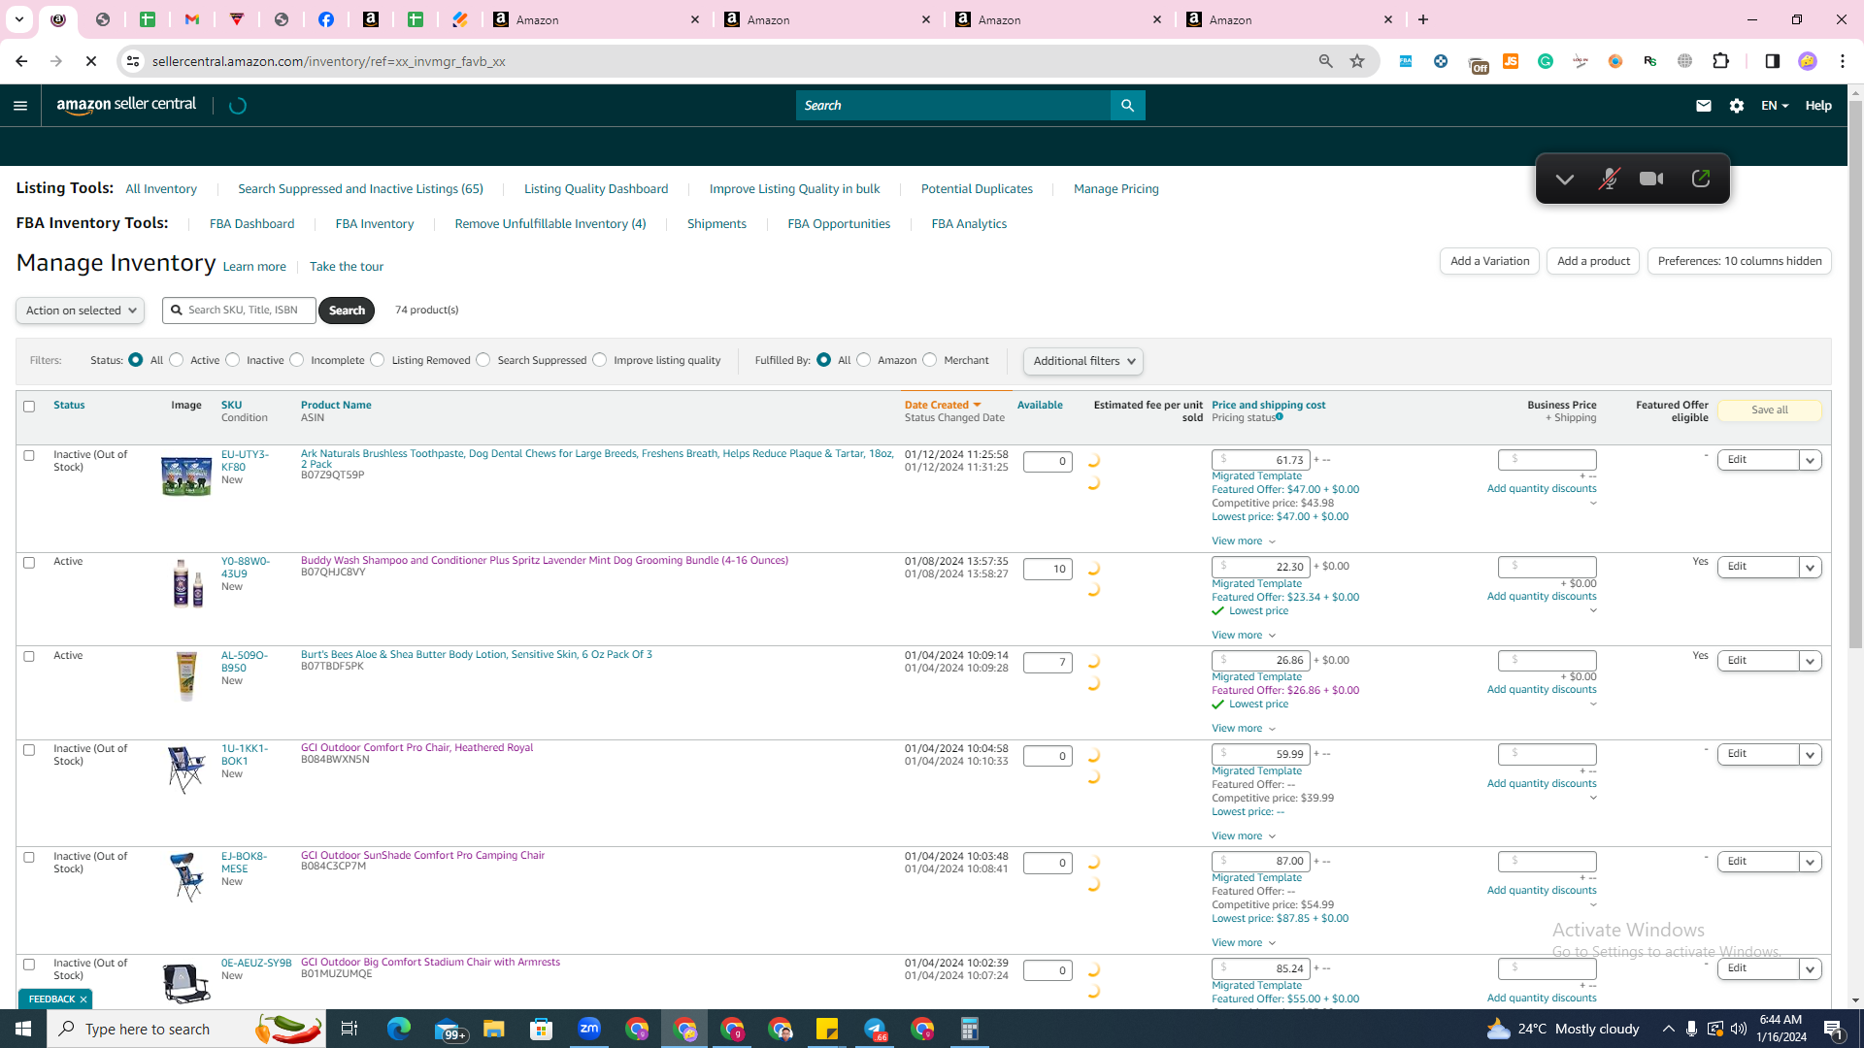Go to All Inventory listing tool
Viewport: 1864px width, 1048px height.
point(161,189)
